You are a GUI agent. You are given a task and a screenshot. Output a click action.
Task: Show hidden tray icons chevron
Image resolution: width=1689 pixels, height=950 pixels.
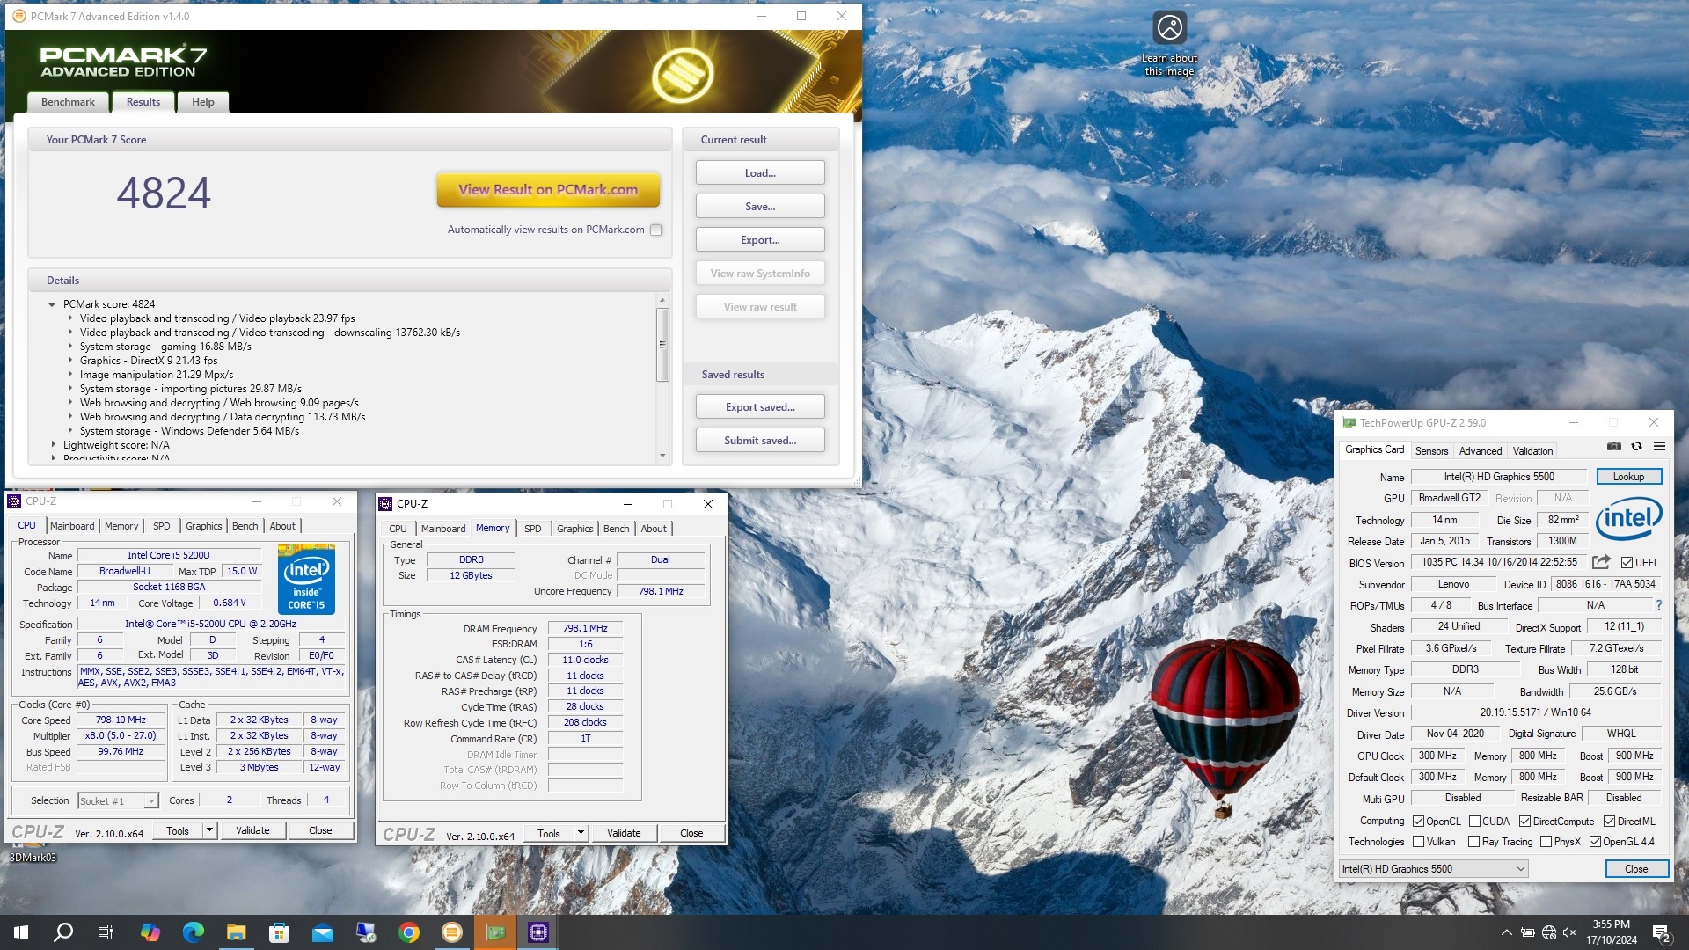click(x=1507, y=932)
